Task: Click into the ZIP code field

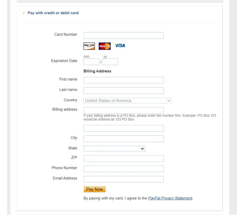Action: pos(123,158)
